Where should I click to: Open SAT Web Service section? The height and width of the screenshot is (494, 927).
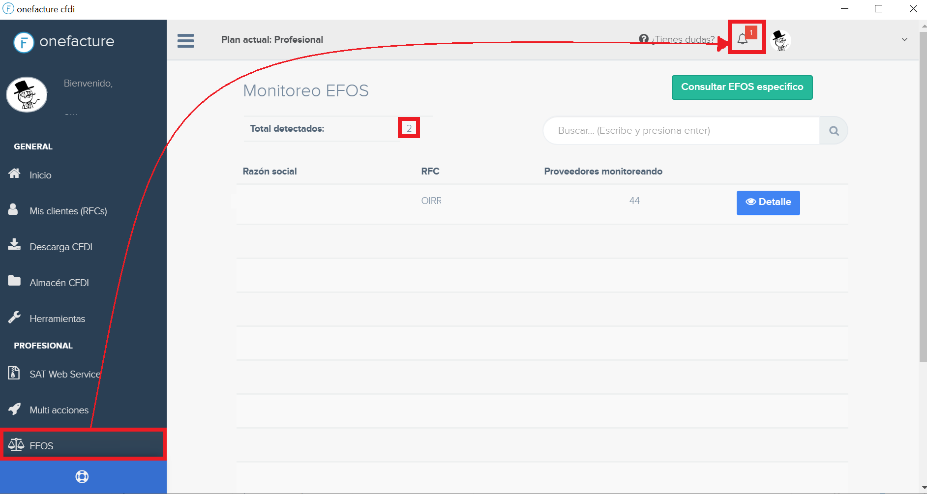64,374
